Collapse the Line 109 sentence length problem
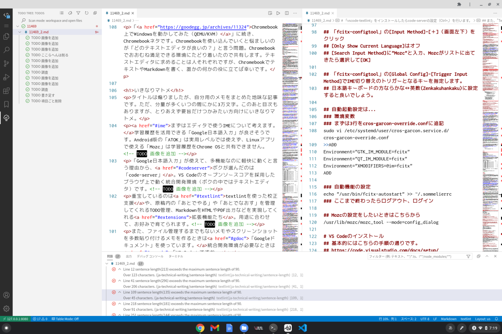The height and width of the screenshot is (334, 502). tap(120, 292)
